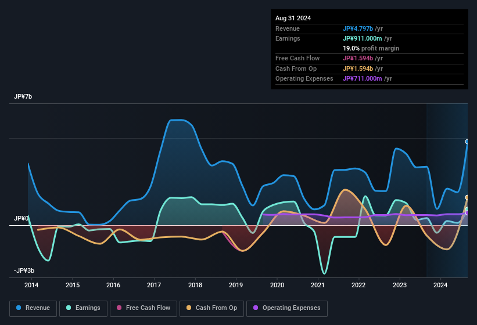The height and width of the screenshot is (325, 477).
Task: Click the 2017 x-axis label
Action: pyautogui.click(x=154, y=285)
